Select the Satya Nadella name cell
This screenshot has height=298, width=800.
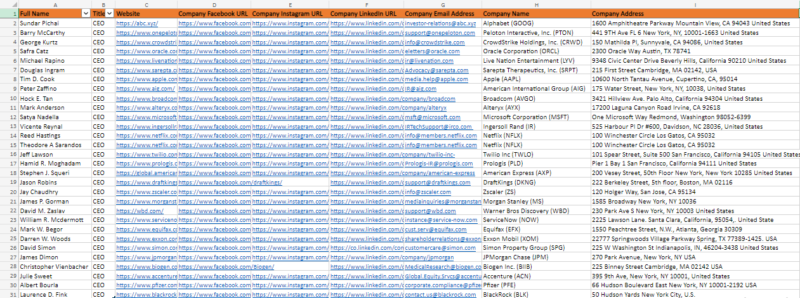[55, 117]
